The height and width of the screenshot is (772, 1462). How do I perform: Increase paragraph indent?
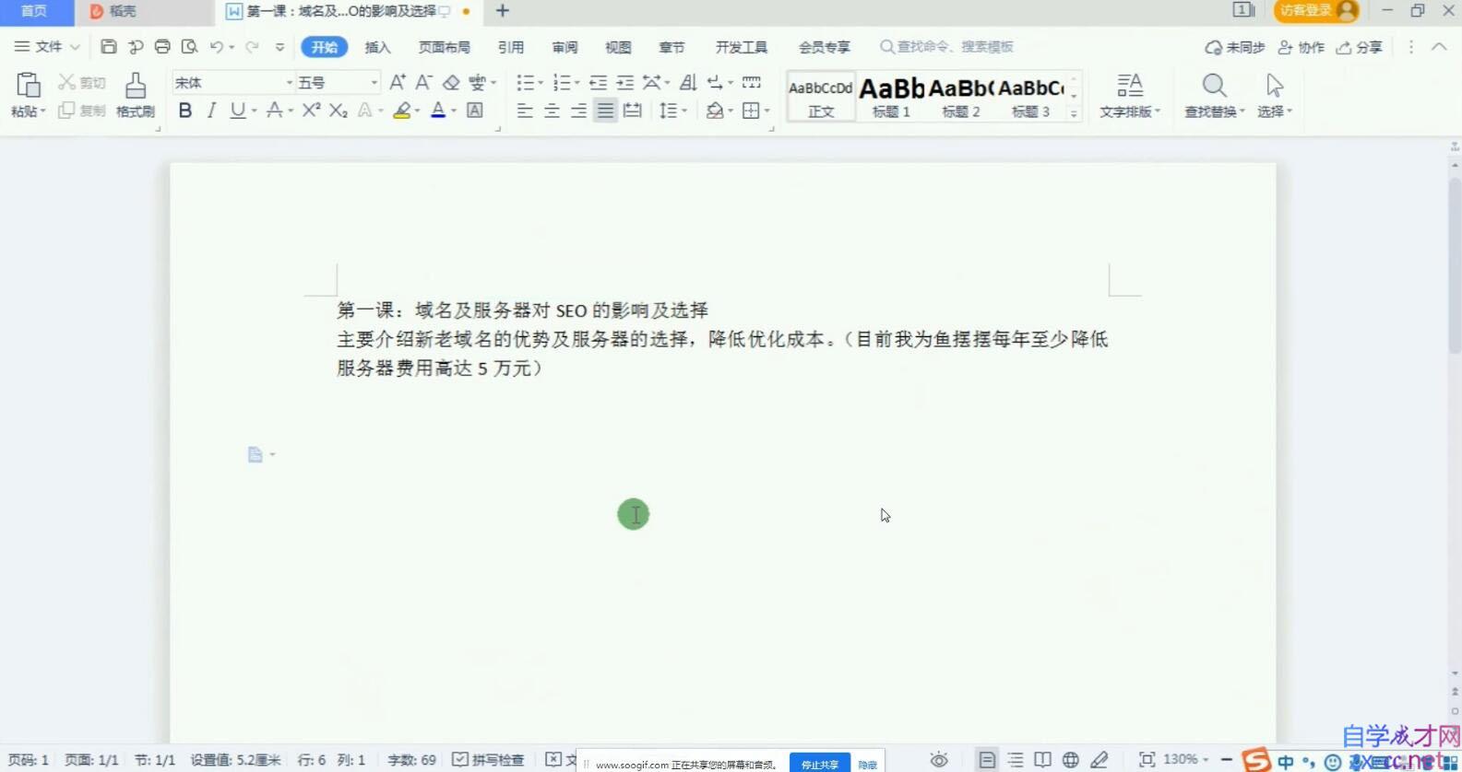point(625,82)
